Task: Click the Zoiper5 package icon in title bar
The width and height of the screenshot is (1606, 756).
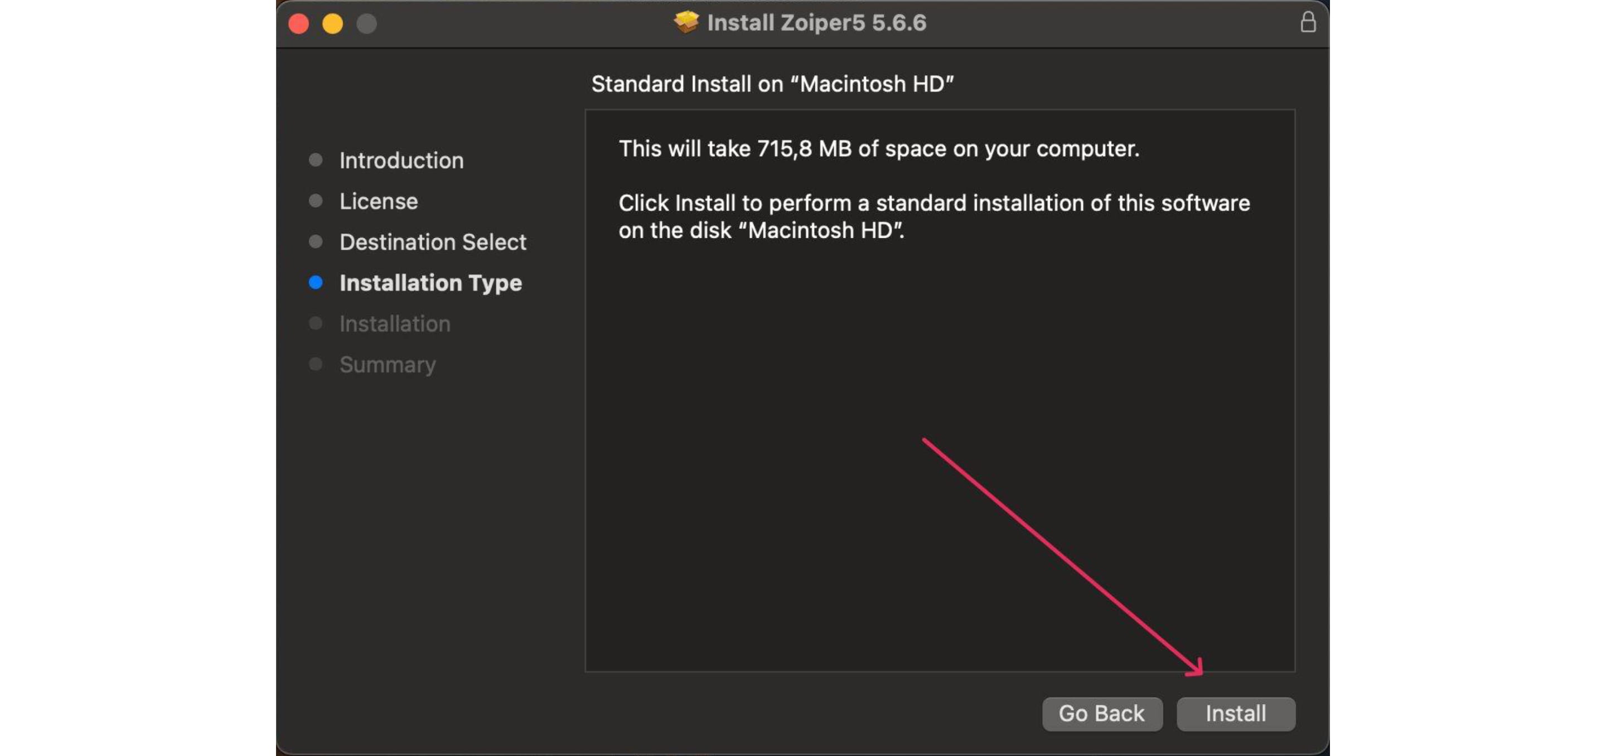Action: (x=686, y=22)
